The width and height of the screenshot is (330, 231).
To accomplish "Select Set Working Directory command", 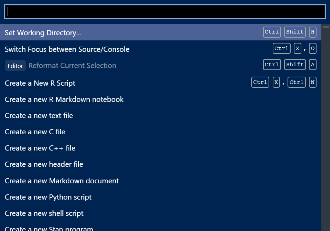I will pos(161,32).
